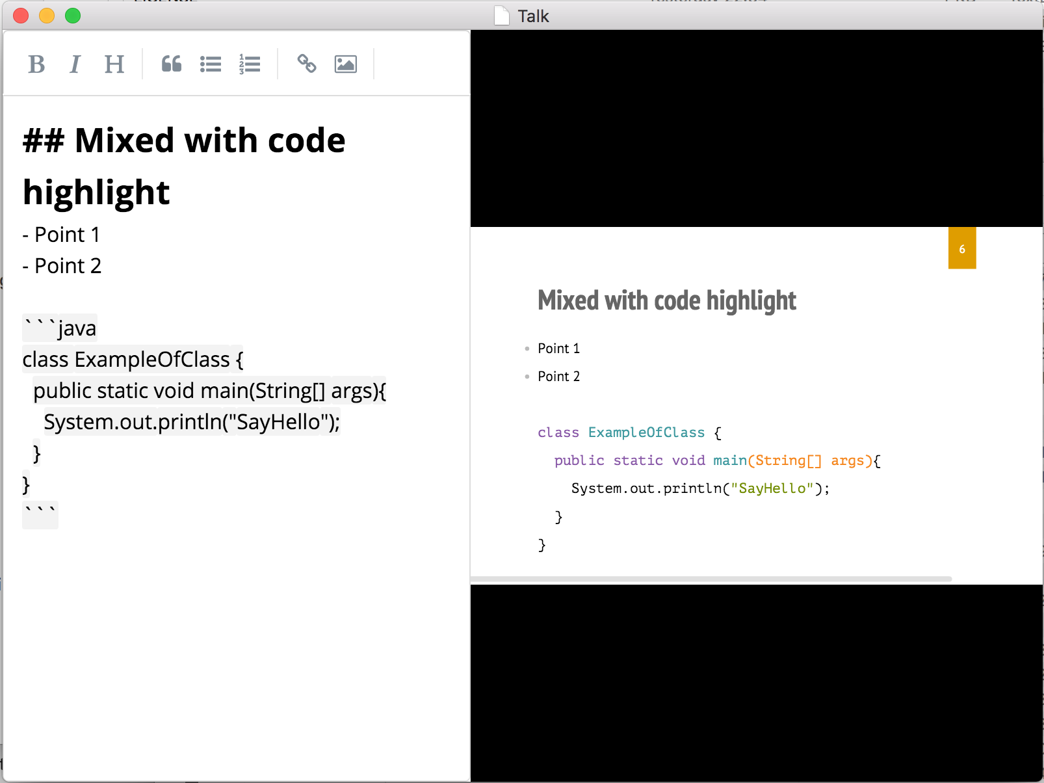Image resolution: width=1044 pixels, height=783 pixels.
Task: Click the closing ``` code fence line
Action: pos(40,514)
